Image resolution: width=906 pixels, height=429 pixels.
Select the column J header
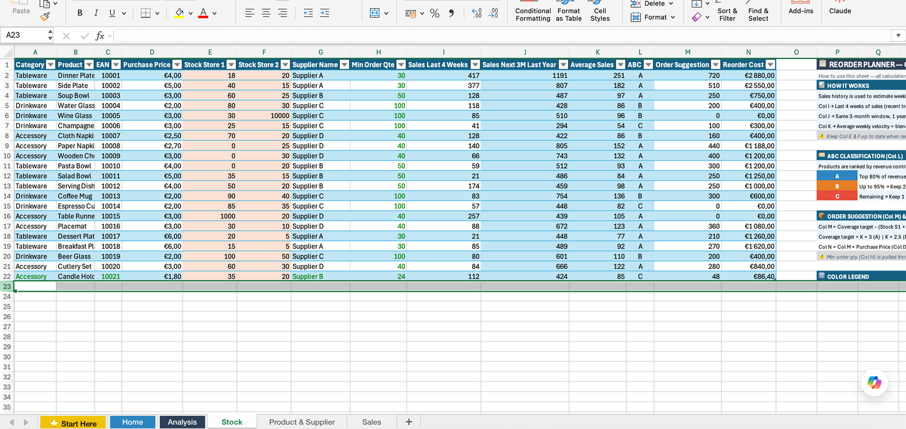pos(525,53)
